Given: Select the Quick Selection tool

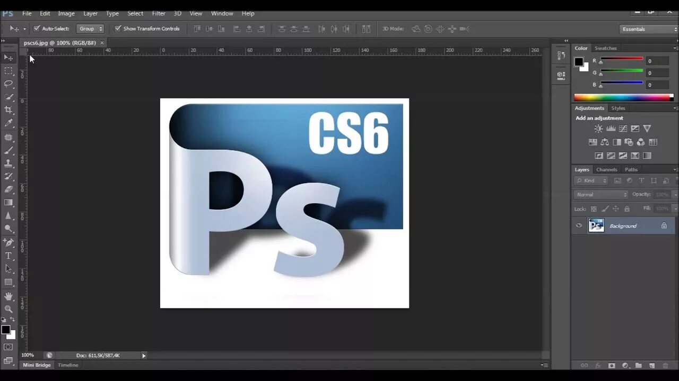Looking at the screenshot, I should pos(8,97).
